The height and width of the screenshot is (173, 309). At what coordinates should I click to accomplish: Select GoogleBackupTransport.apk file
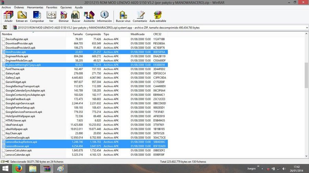[x=22, y=86]
